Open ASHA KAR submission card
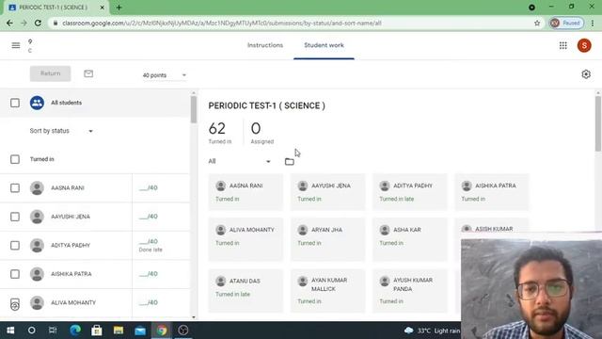 tap(410, 239)
